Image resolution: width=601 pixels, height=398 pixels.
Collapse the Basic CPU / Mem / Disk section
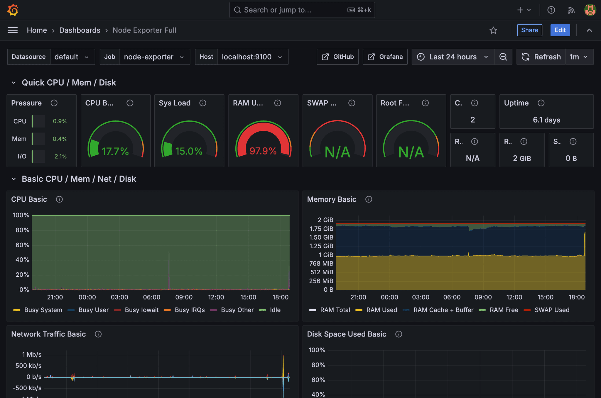[13, 178]
